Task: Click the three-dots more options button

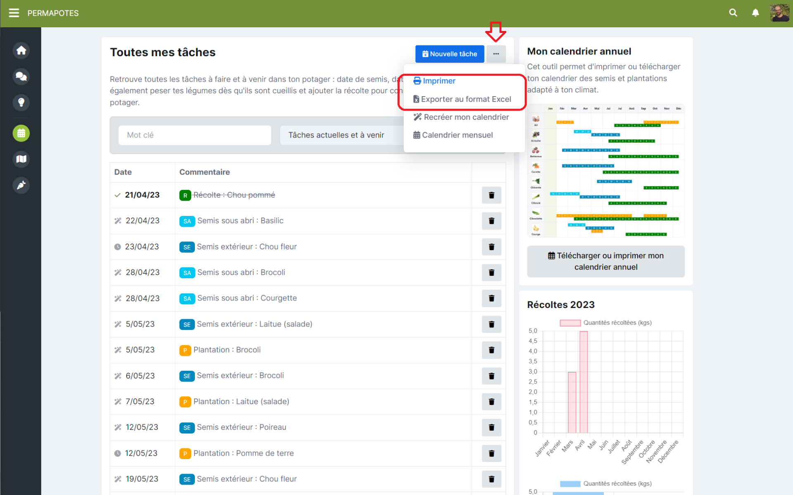Action: click(x=496, y=54)
